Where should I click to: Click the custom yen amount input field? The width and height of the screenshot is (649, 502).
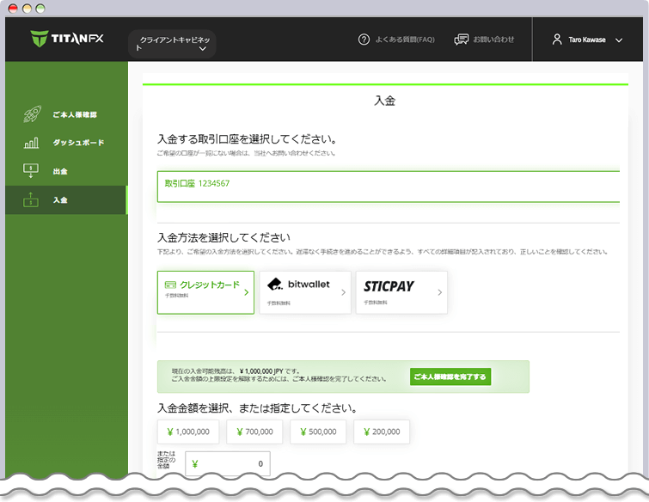(228, 463)
